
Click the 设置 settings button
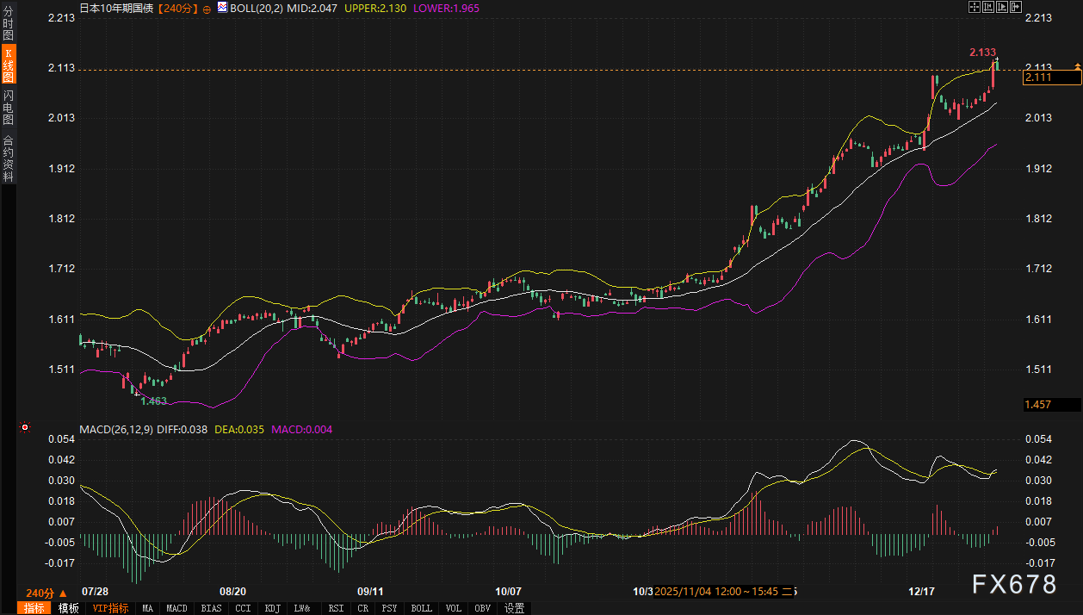[515, 608]
